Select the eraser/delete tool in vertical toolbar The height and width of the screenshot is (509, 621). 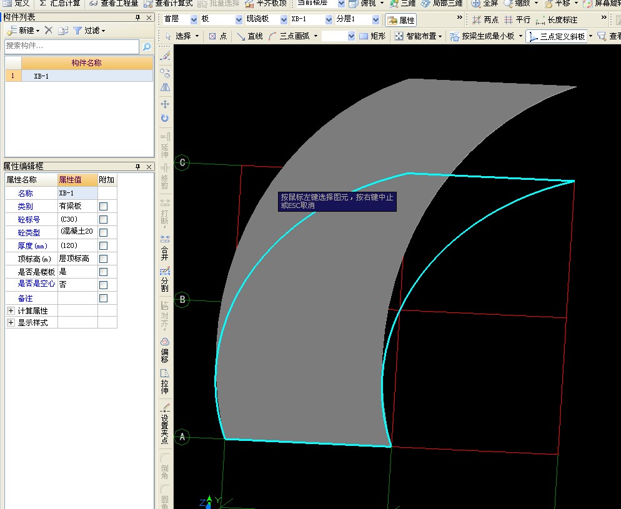click(165, 56)
